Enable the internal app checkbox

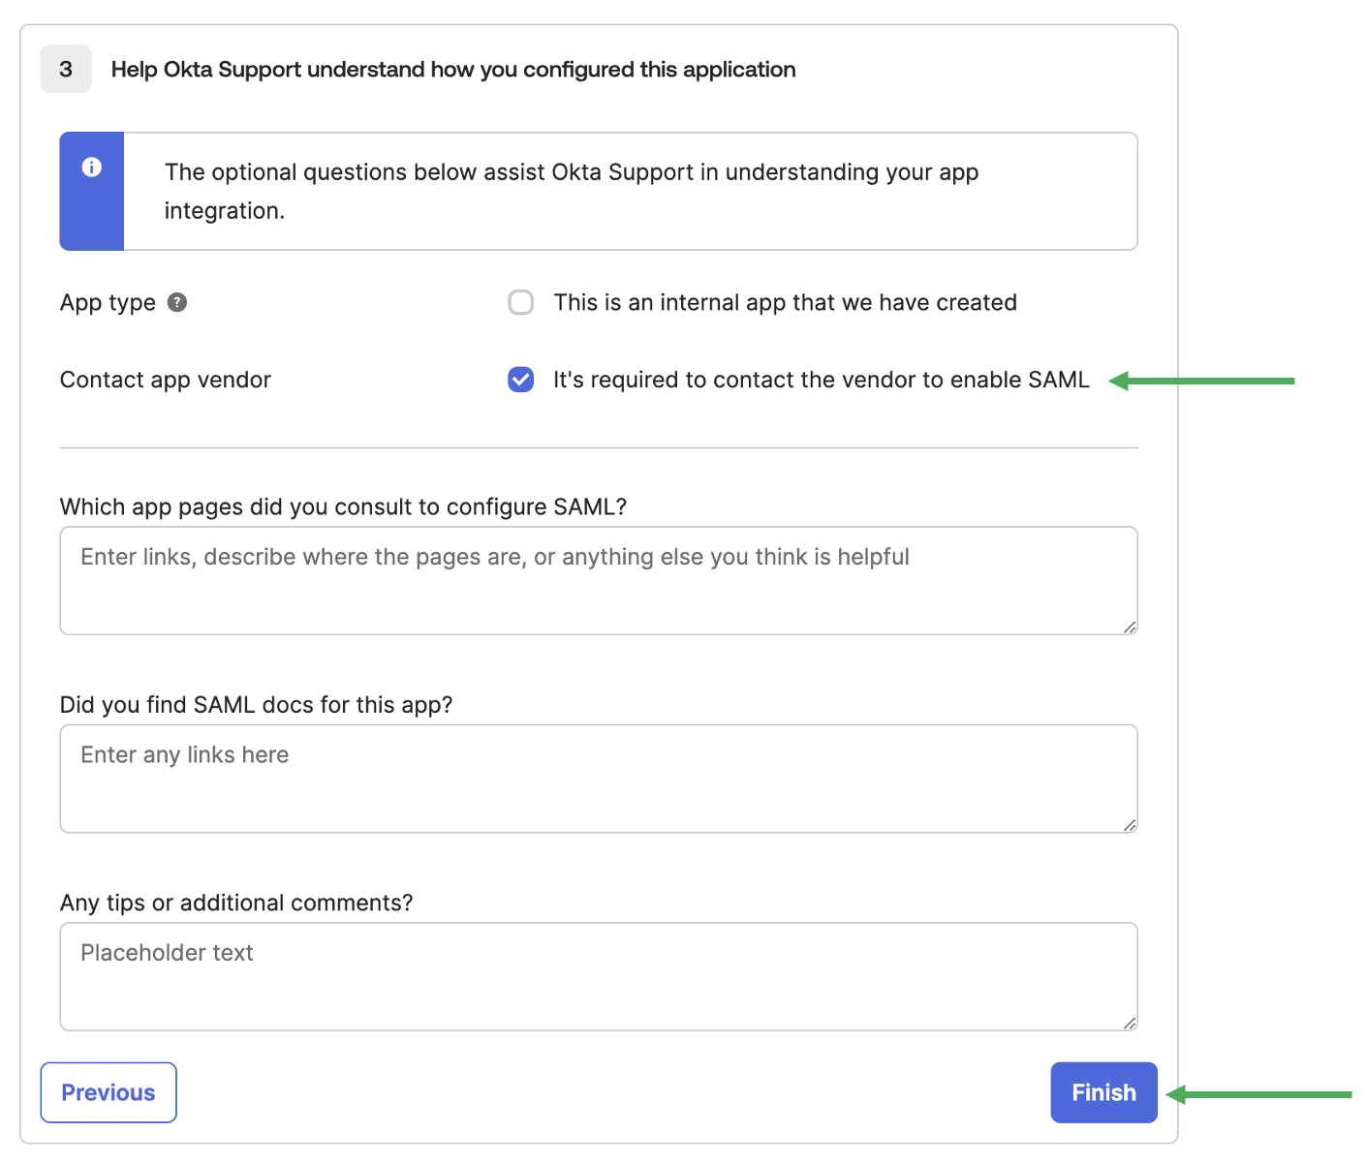pos(521,302)
